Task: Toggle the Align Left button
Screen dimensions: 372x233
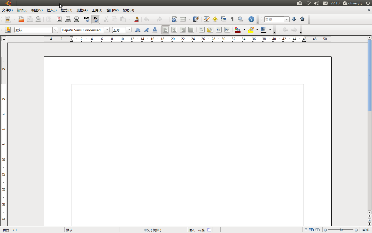Action: tap(166, 30)
